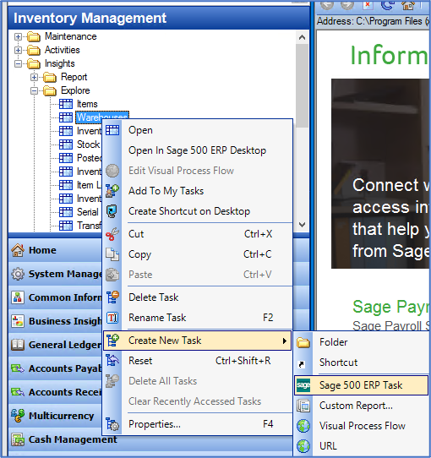This screenshot has height=458, width=431.
Task: Click the Properties gear icon
Action: 112,424
